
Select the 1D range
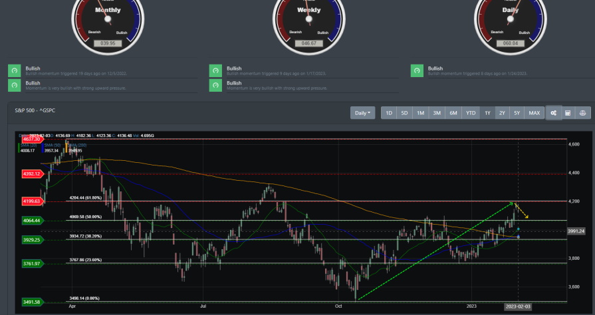pyautogui.click(x=388, y=113)
